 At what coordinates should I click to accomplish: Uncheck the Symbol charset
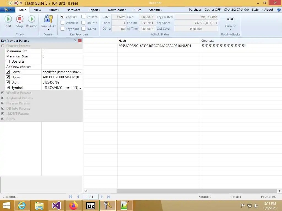click(x=8, y=88)
